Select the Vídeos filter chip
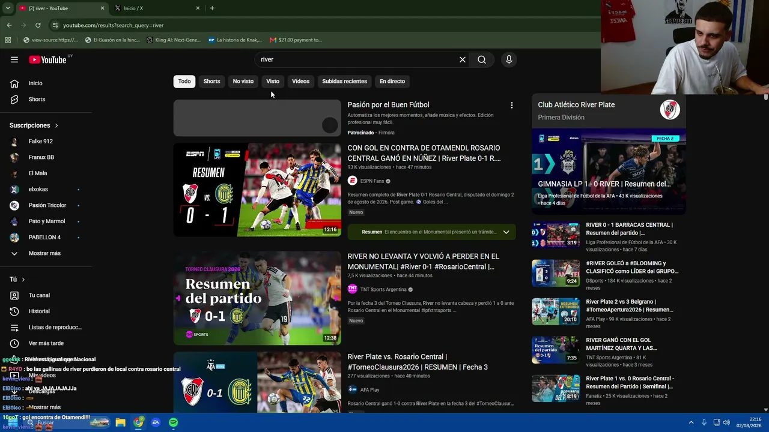Screen dimensions: 769x432 coord(300,82)
